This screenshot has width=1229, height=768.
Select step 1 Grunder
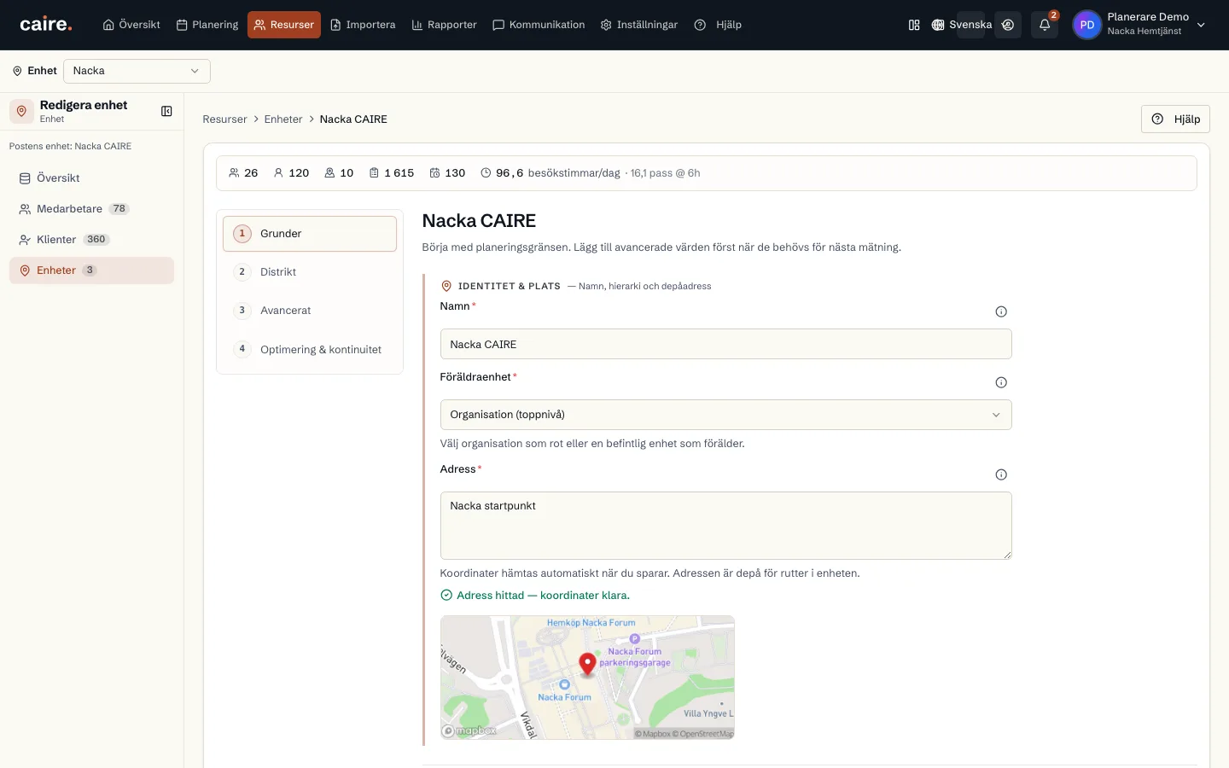tap(310, 234)
